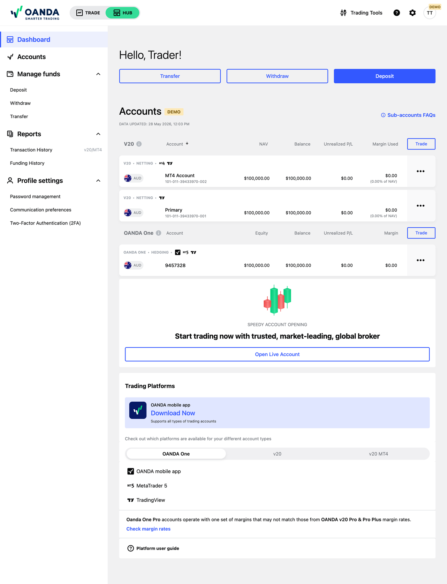Click the Trading Tools icon in header
This screenshot has width=447, height=584.
[343, 13]
